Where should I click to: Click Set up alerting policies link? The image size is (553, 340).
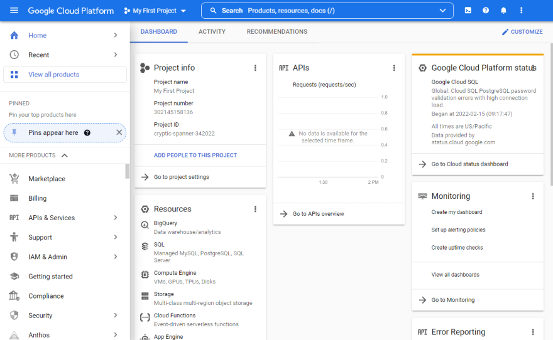click(x=458, y=230)
